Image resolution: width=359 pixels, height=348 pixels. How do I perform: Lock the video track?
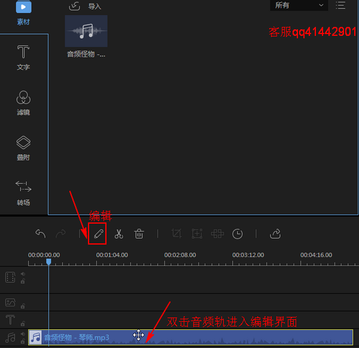(x=23, y=281)
